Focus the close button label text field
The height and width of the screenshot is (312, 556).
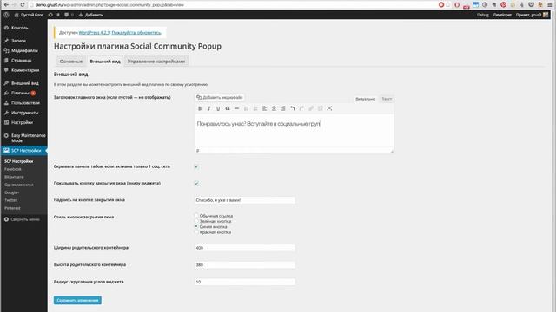tap(245, 200)
